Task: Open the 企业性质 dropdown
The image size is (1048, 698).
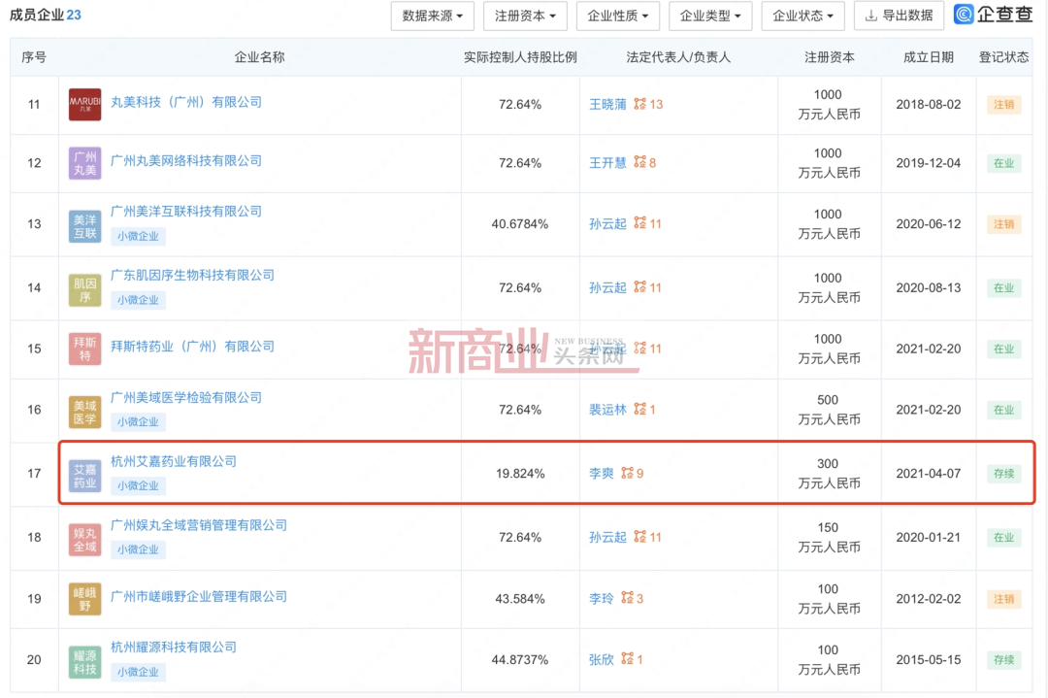Action: [x=617, y=17]
